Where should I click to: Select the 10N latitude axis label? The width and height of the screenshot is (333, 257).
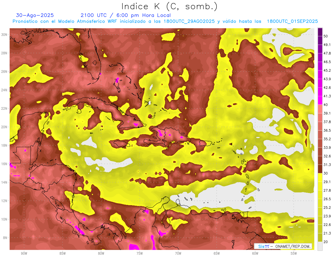tap(4, 219)
